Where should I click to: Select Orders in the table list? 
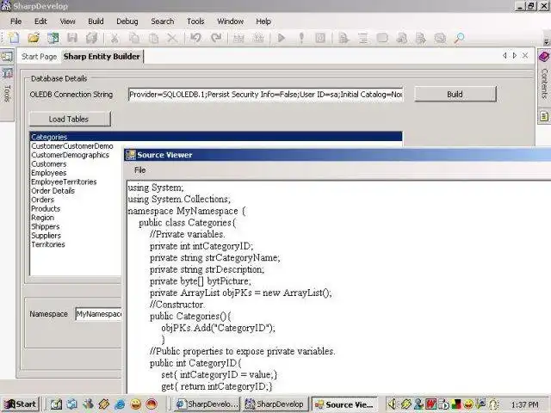tap(42, 200)
